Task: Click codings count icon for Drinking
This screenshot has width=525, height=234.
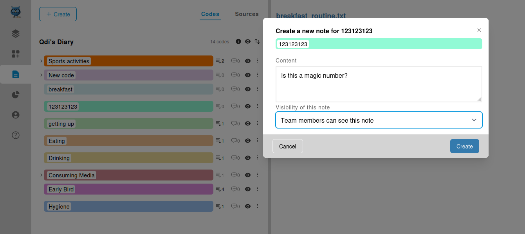Action: (x=220, y=158)
